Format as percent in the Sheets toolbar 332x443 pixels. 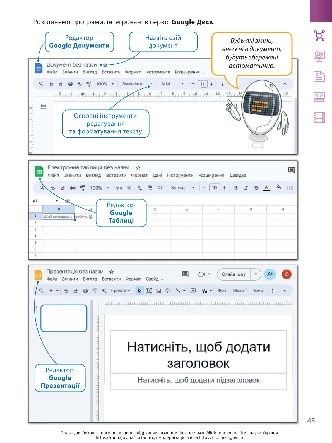pyautogui.click(x=129, y=188)
